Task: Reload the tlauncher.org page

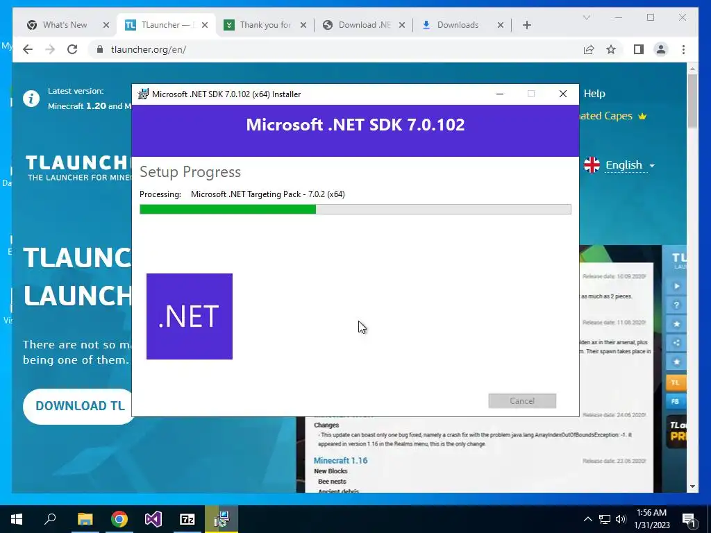Action: tap(72, 49)
